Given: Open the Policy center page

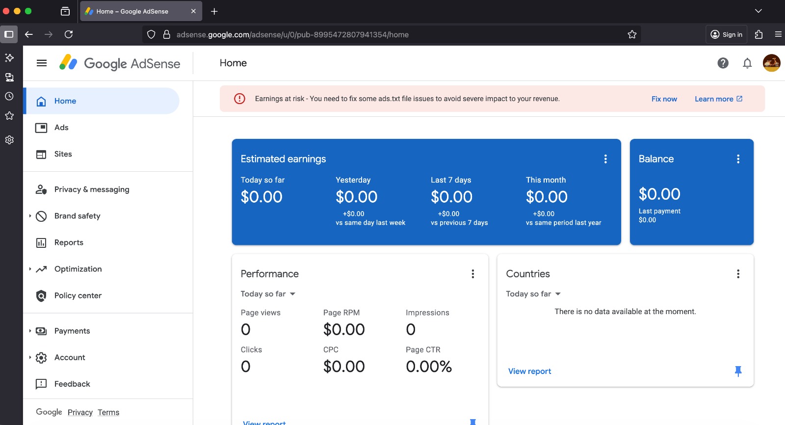Looking at the screenshot, I should click(x=78, y=295).
